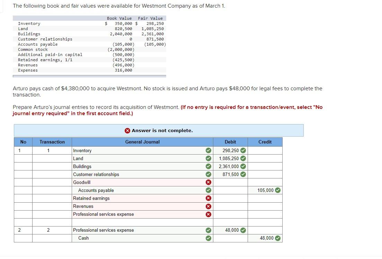Click the red X icon beside Retained earnings
This screenshot has height=259, width=382.
[x=208, y=198]
